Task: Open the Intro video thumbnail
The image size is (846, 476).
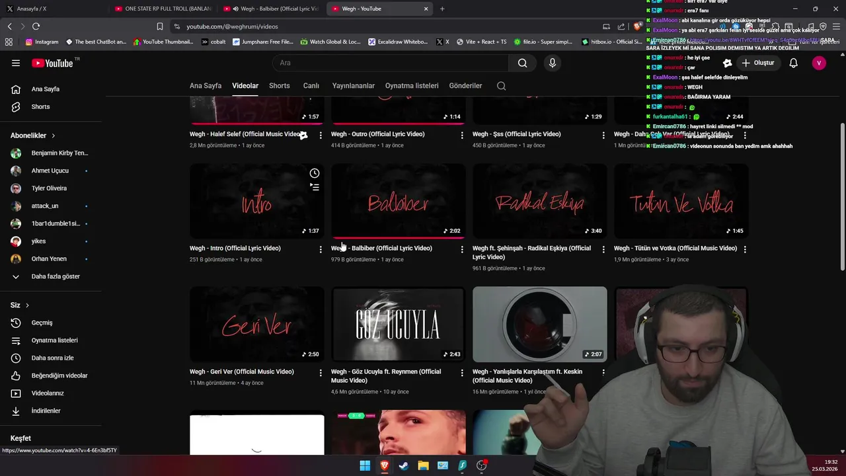Action: click(257, 201)
